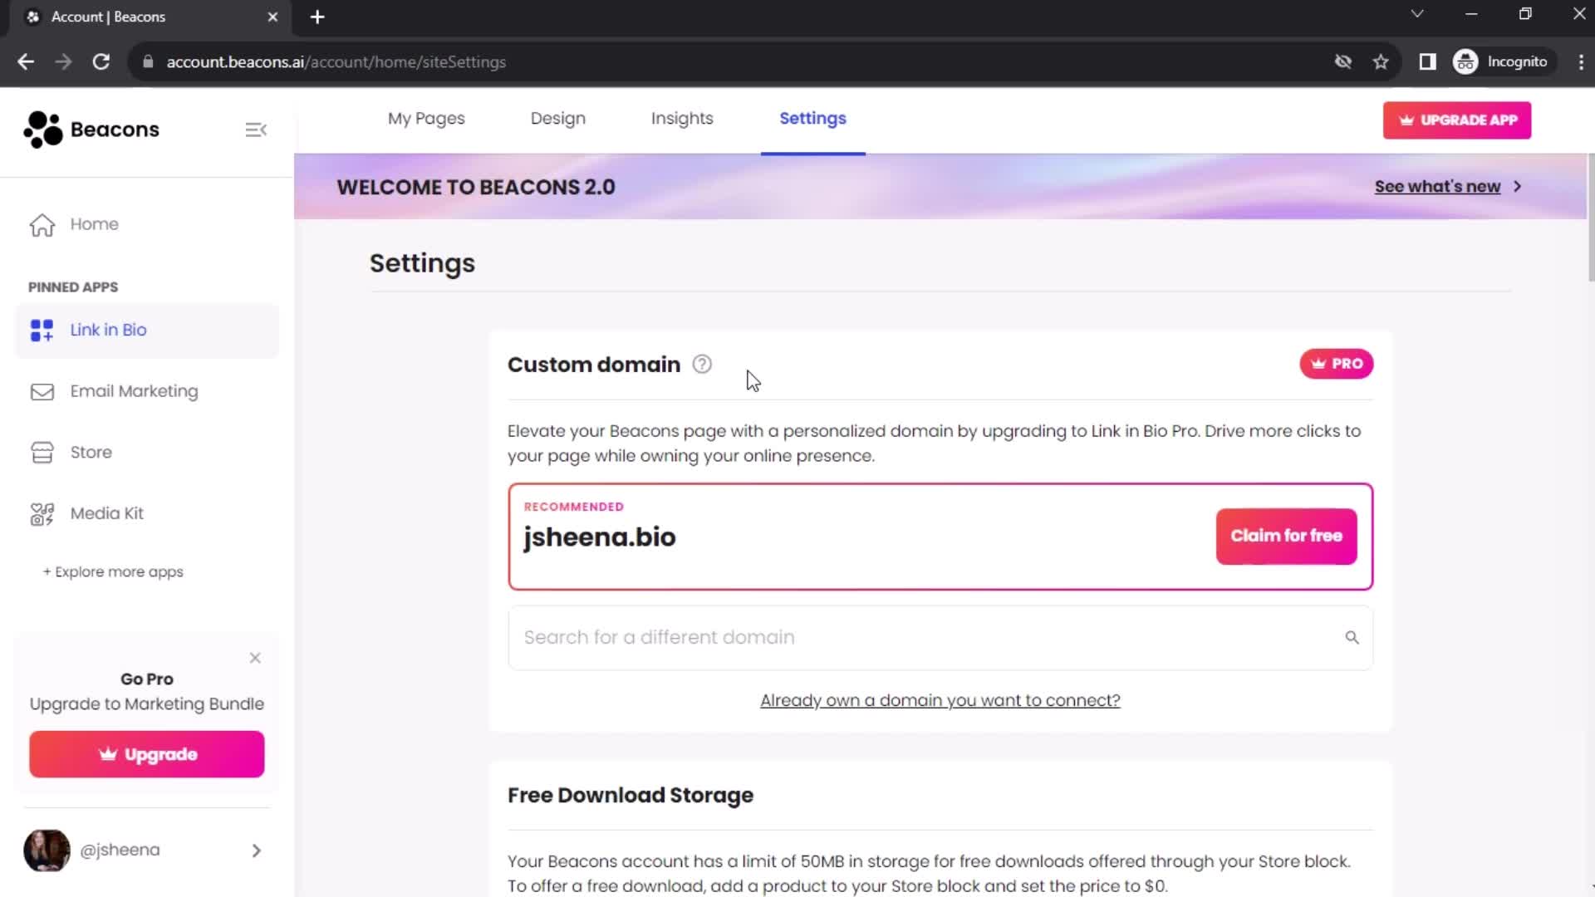The width and height of the screenshot is (1595, 897).
Task: Expand the @jsheena account chevron
Action: point(256,850)
